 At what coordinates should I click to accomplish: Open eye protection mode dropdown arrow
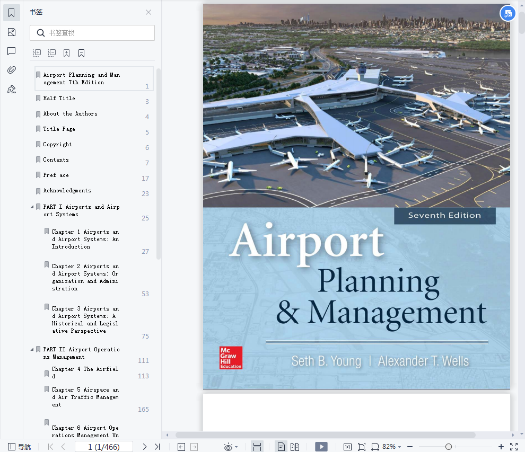237,447
